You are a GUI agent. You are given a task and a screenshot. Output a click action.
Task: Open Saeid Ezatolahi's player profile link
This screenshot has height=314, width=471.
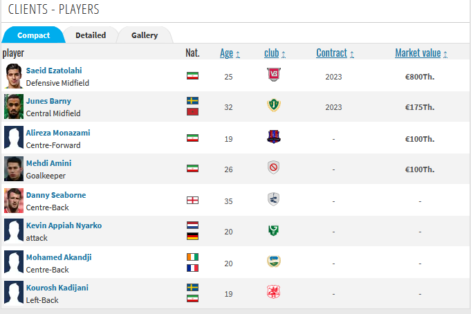click(54, 71)
